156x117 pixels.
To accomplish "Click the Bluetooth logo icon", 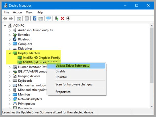I will [x=15, y=39].
